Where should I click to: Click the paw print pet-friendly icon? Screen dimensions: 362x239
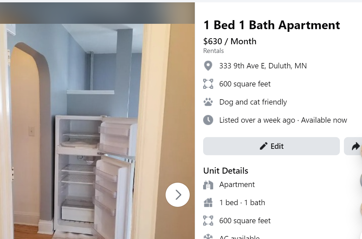click(x=208, y=102)
